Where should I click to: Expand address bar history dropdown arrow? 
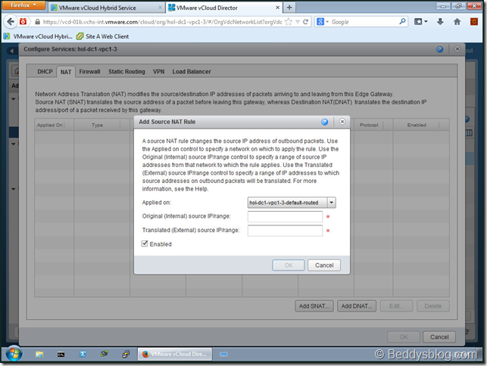(x=298, y=22)
